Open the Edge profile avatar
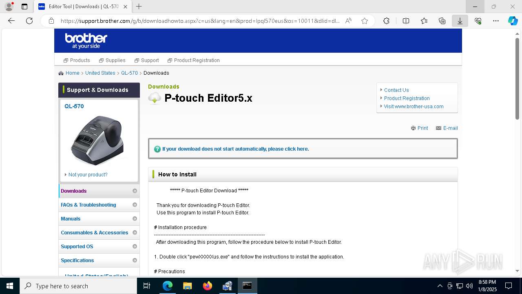The image size is (522, 294). [9, 7]
